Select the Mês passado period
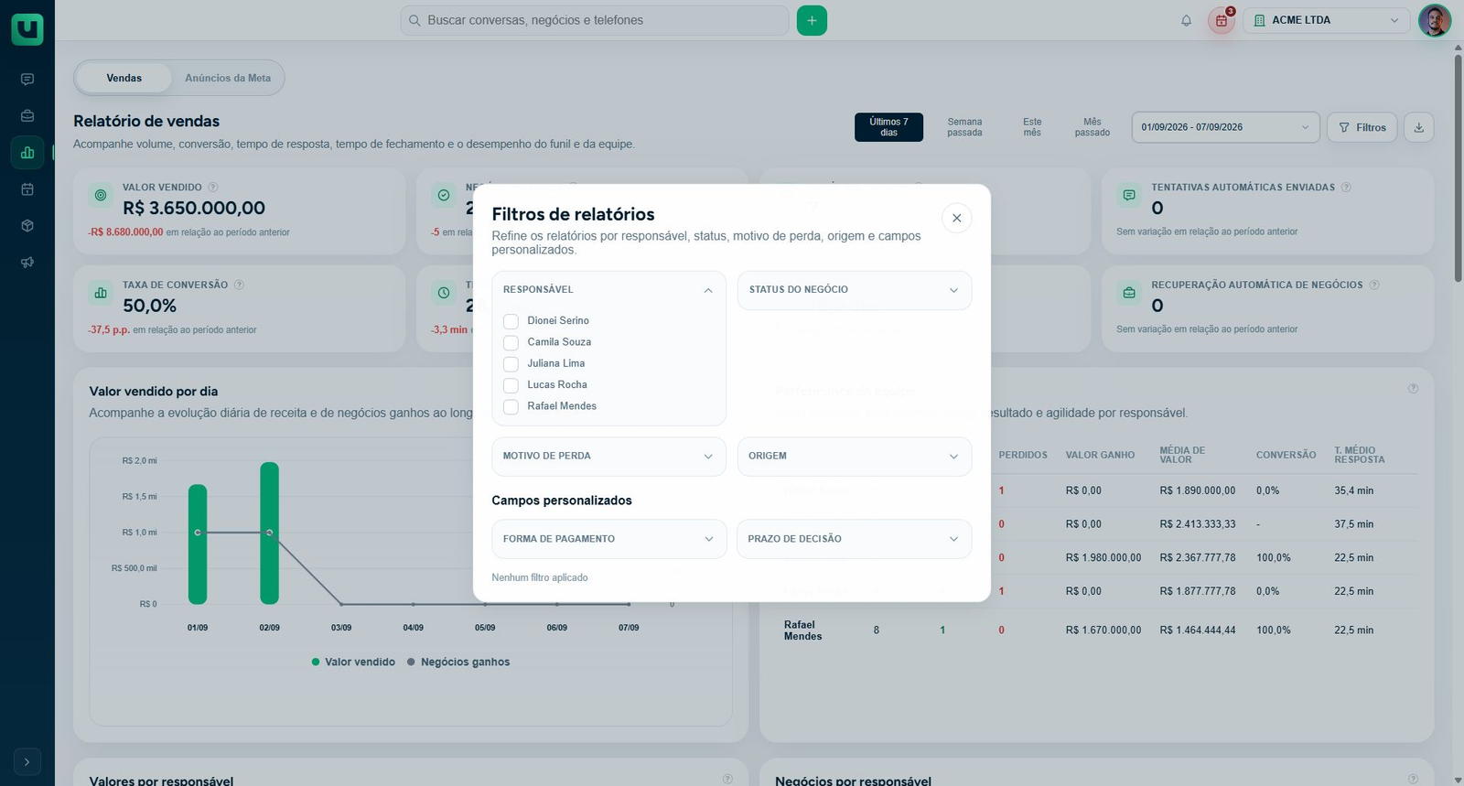 pyautogui.click(x=1093, y=127)
